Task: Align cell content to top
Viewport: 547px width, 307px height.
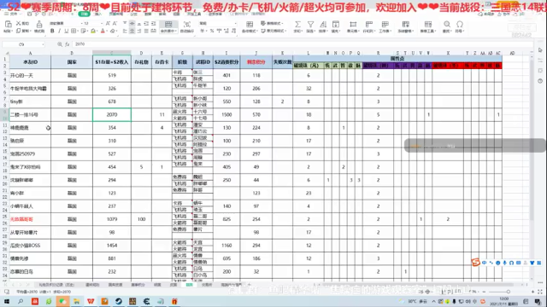Action: pos(125,23)
